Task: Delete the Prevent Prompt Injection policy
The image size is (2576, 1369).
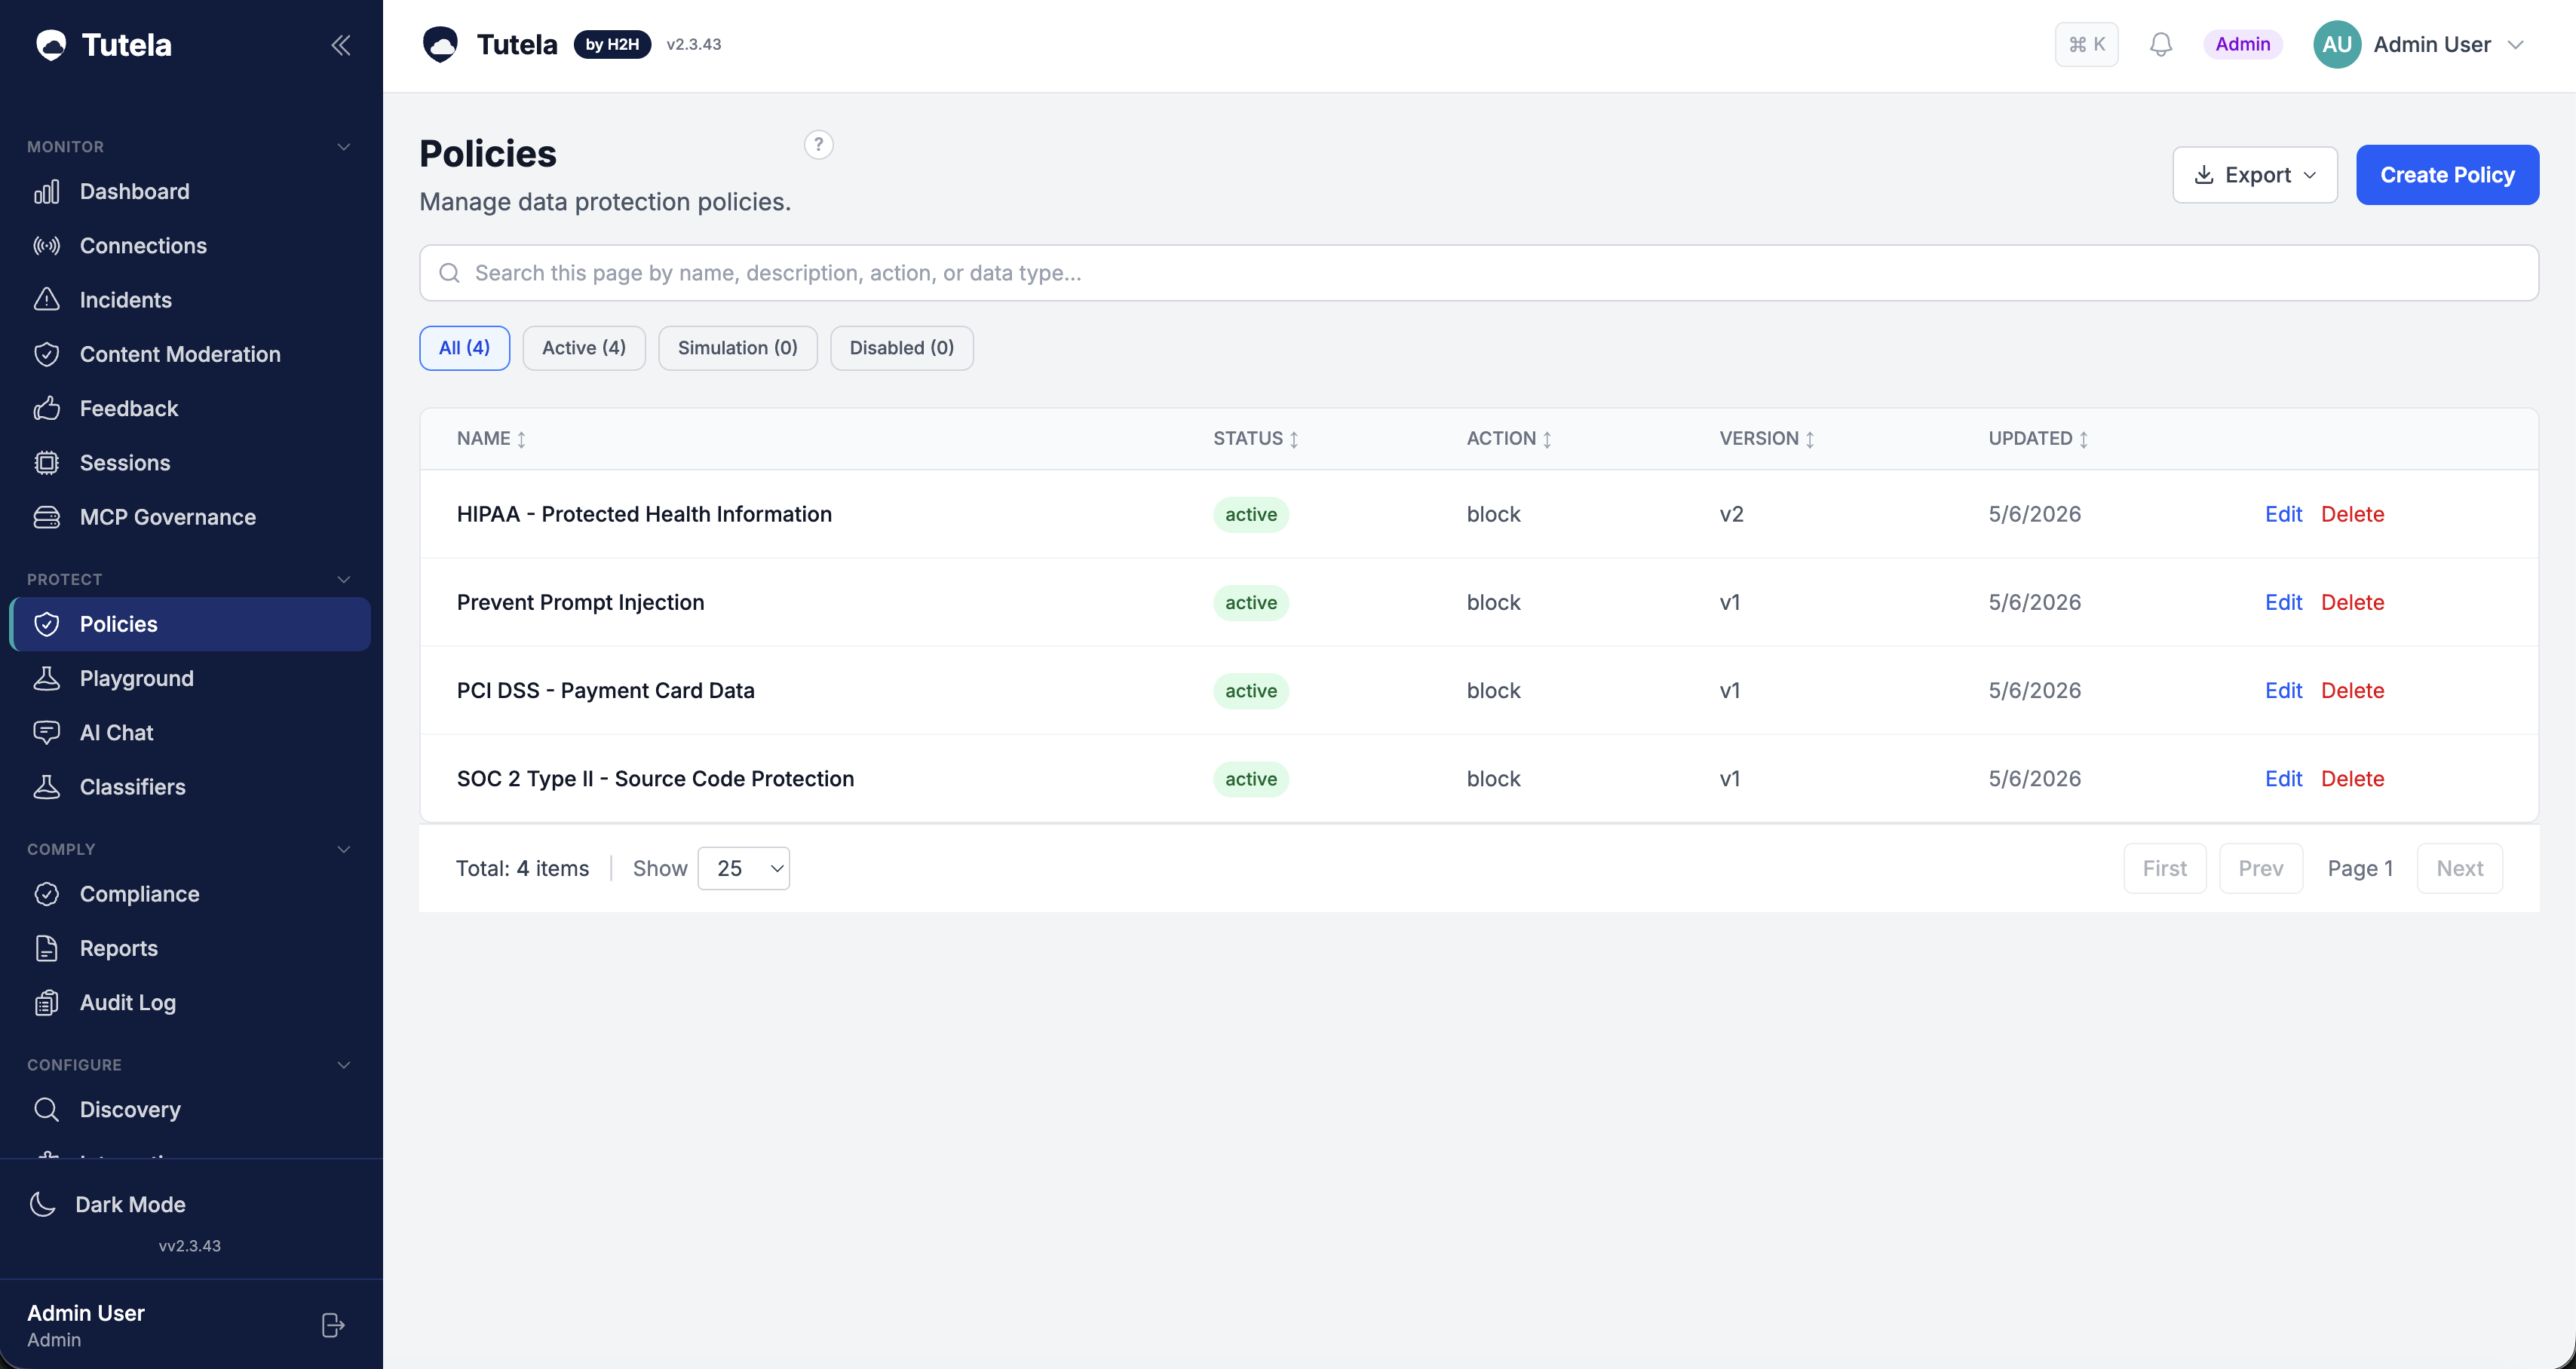Action: pos(2352,602)
